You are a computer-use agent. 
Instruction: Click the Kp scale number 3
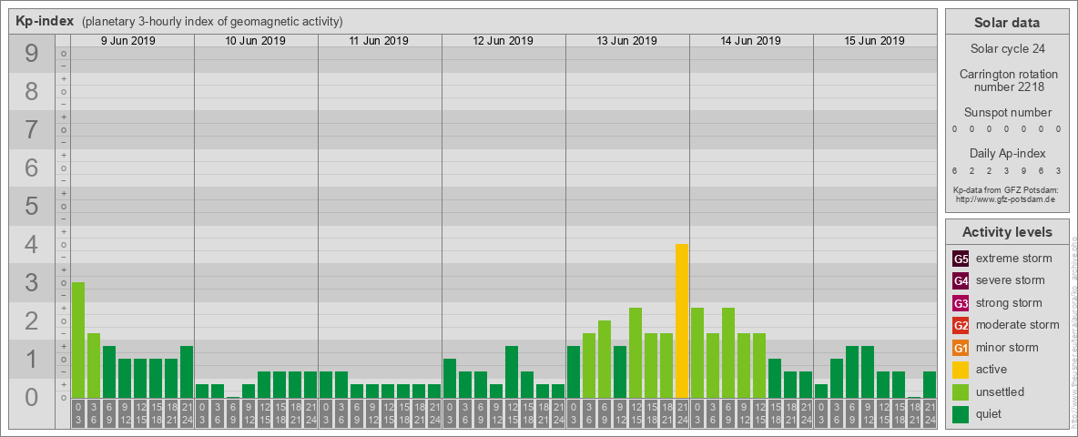tap(32, 282)
